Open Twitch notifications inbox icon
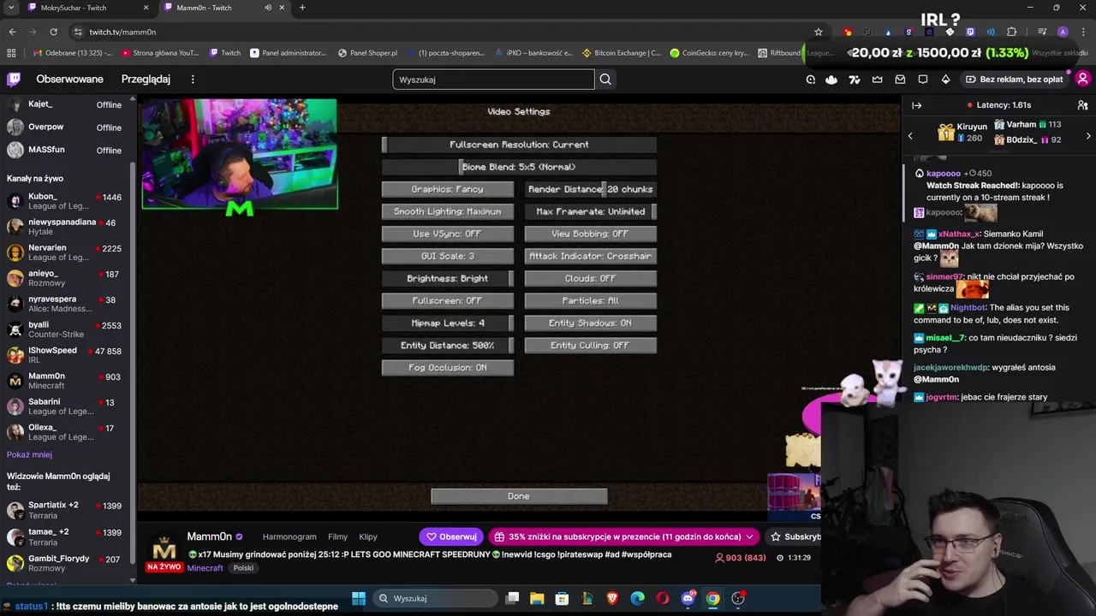The width and height of the screenshot is (1096, 616). click(900, 80)
